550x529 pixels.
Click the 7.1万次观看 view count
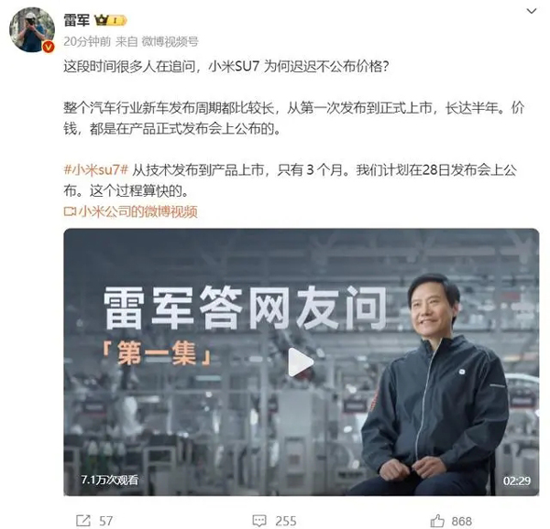(110, 480)
